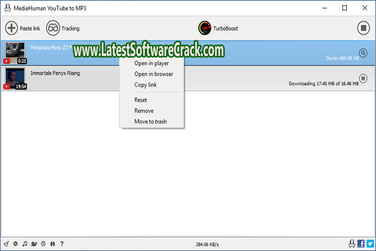Open the Facebook icon link
This screenshot has width=376, height=251.
tap(361, 243)
